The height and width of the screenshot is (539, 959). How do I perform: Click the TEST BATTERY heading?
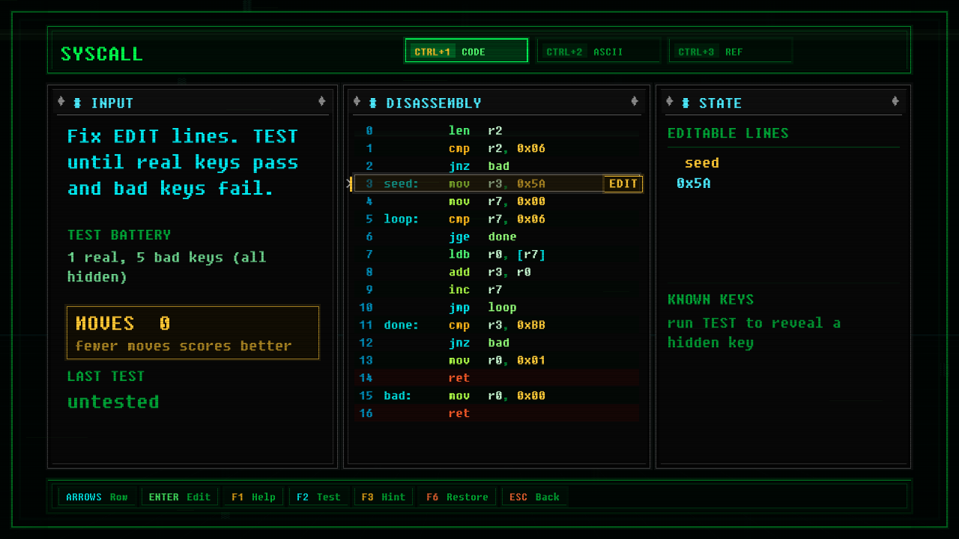[x=119, y=235]
